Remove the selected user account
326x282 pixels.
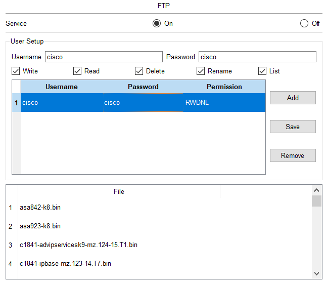pyautogui.click(x=293, y=155)
